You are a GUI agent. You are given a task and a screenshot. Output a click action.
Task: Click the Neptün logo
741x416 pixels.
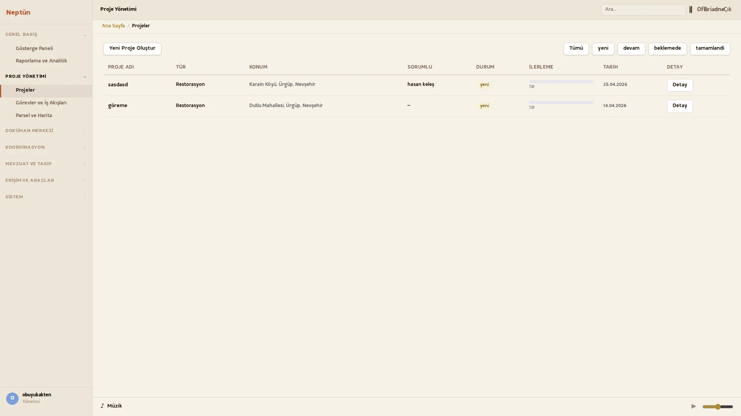pos(18,12)
